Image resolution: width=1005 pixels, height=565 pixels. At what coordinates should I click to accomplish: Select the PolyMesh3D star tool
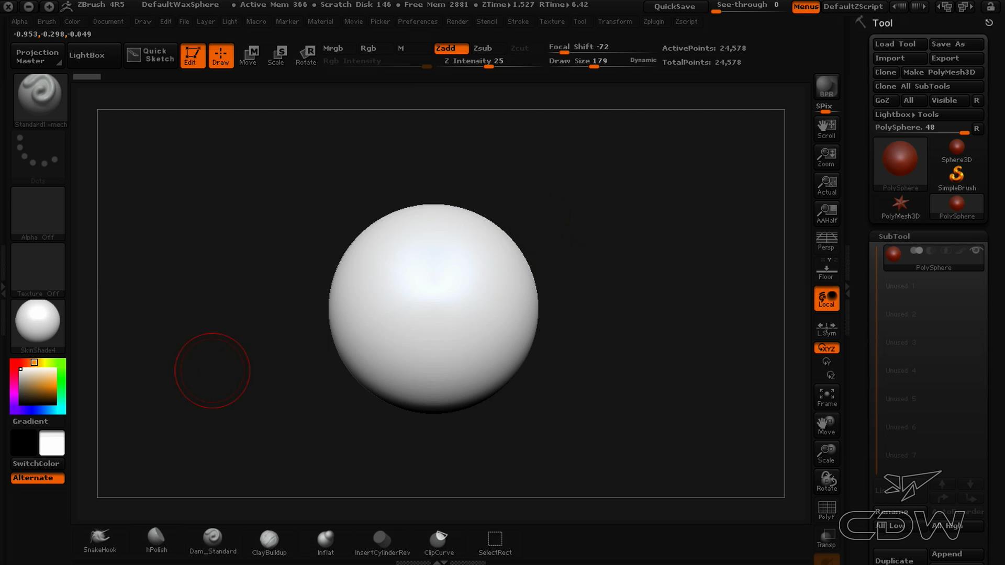(x=900, y=207)
